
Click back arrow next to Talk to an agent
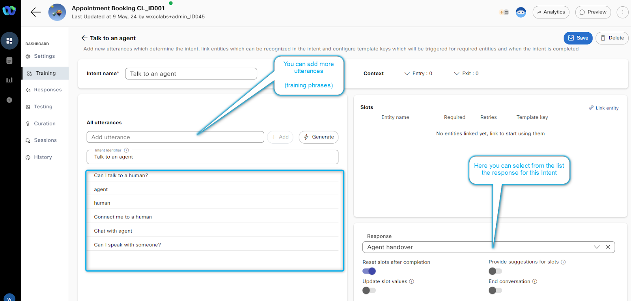[84, 38]
